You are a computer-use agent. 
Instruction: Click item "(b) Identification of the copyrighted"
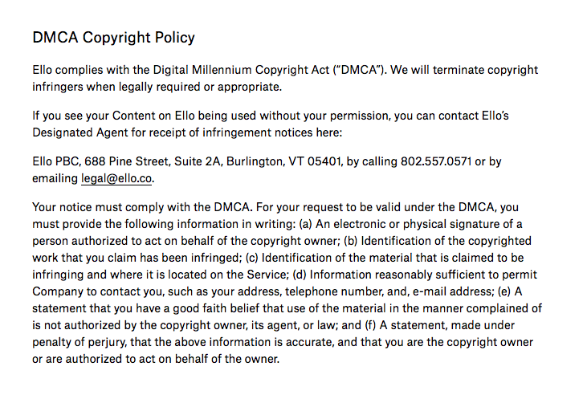[438, 241]
